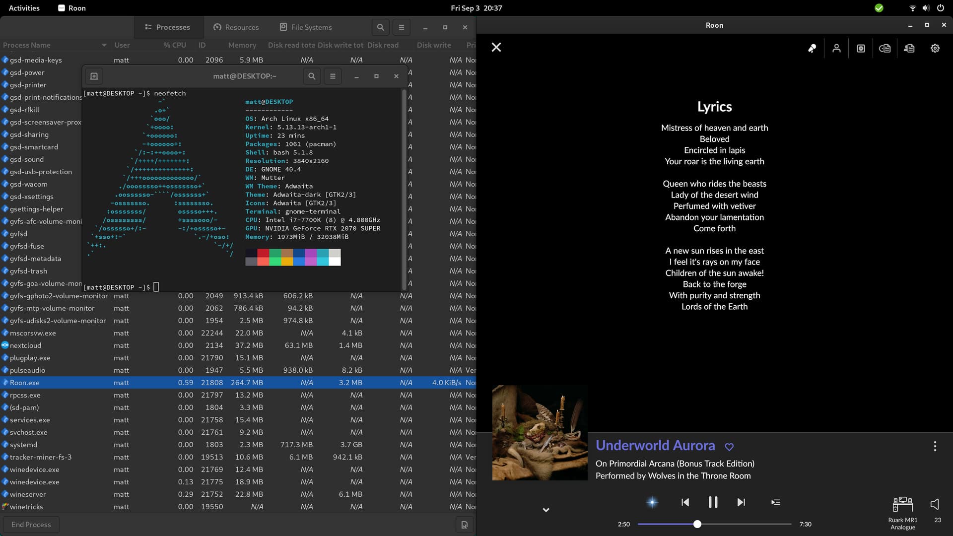This screenshot has height=536, width=953.
Task: Click the track seek bar handle
Action: (x=697, y=524)
